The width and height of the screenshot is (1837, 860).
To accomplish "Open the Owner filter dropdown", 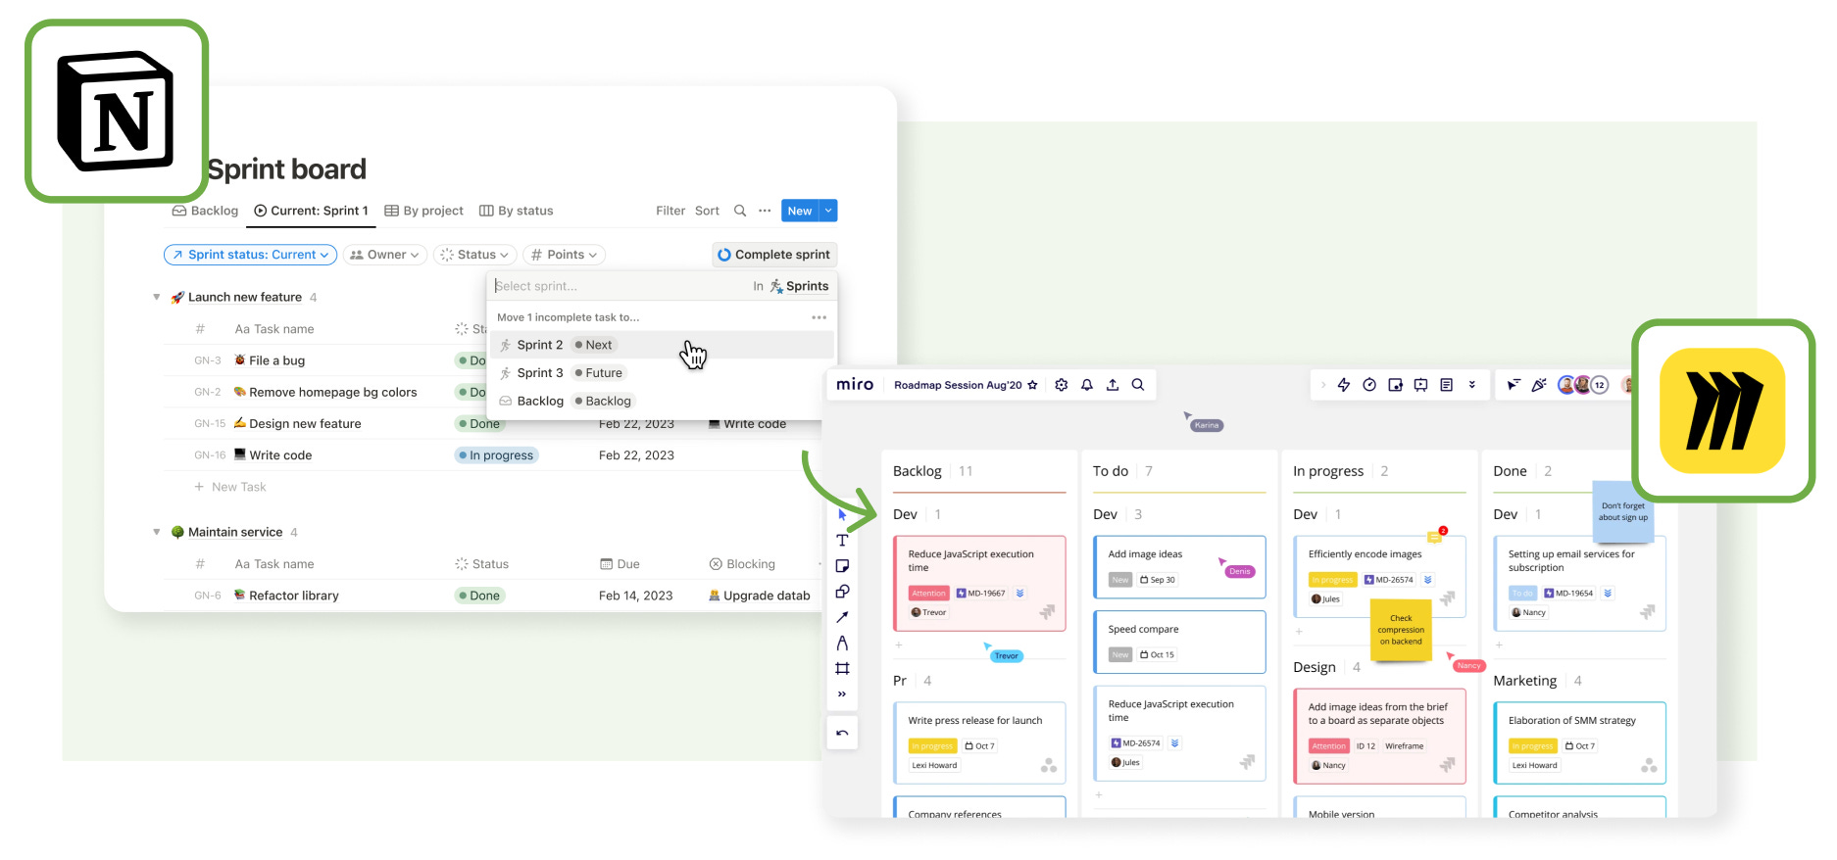I will (384, 255).
